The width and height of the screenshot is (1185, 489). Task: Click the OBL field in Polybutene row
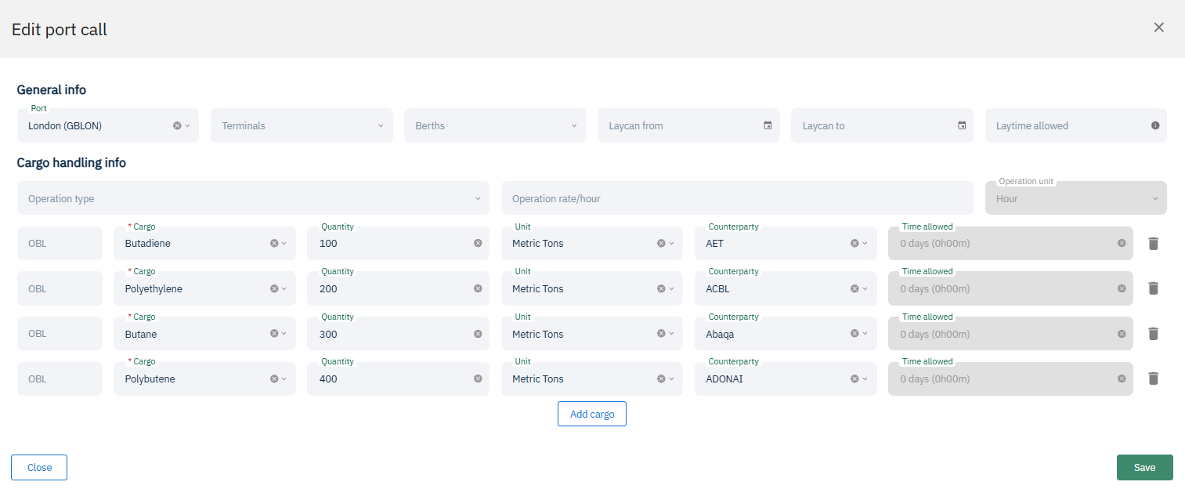[x=60, y=379]
